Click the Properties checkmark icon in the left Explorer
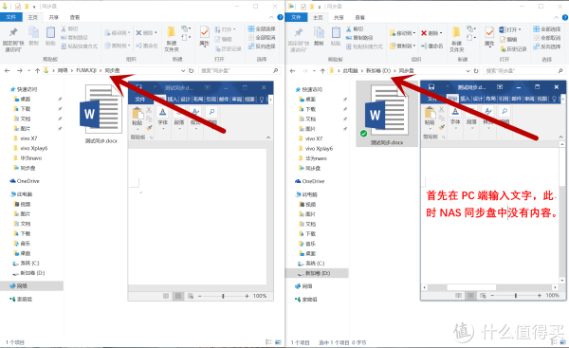 (204, 32)
